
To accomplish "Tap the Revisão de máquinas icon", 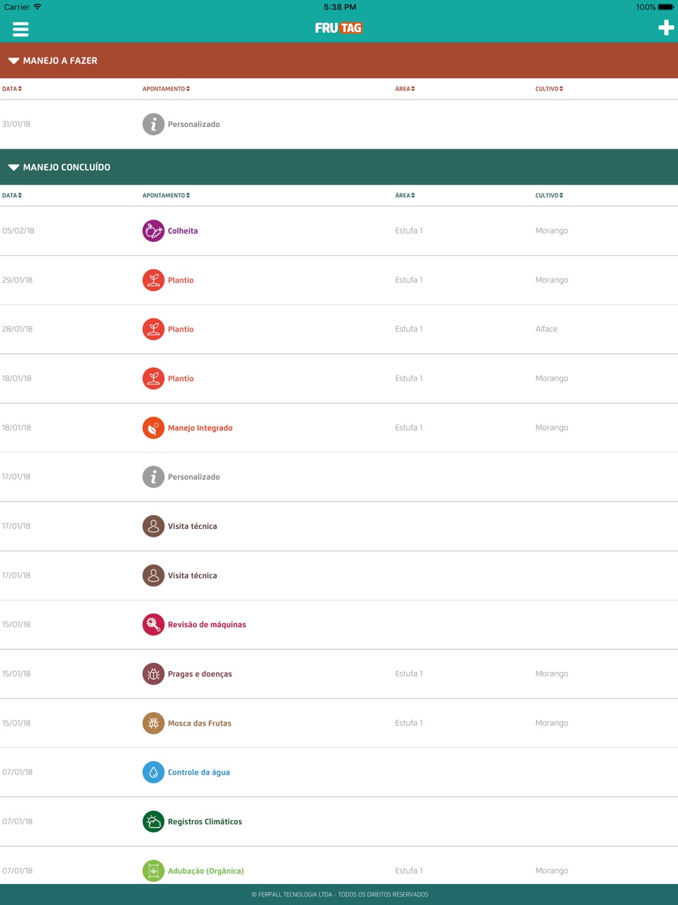I will pos(154,624).
